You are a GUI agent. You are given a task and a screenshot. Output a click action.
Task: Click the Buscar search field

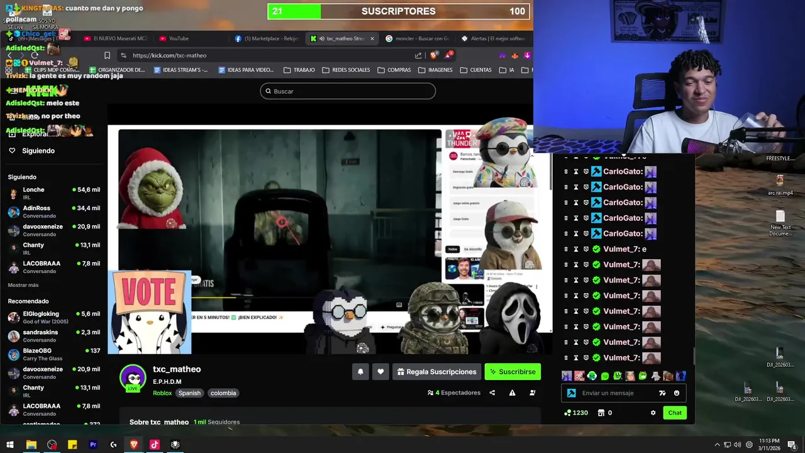[348, 91]
